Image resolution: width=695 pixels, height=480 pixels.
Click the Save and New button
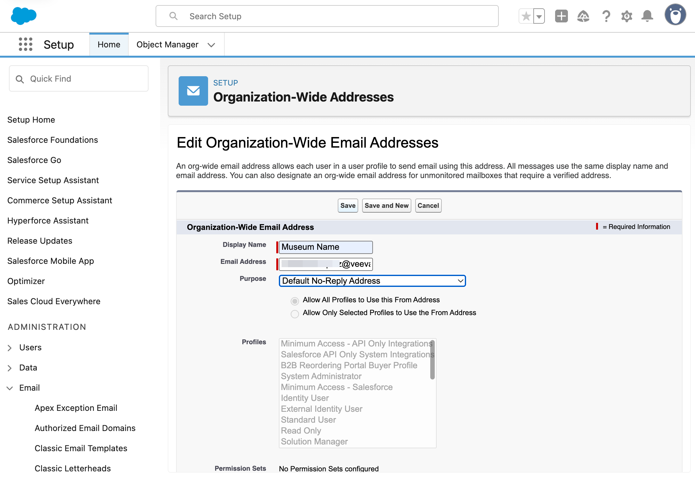click(386, 206)
